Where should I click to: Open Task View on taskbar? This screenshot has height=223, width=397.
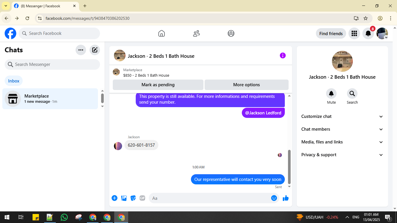coord(21,217)
